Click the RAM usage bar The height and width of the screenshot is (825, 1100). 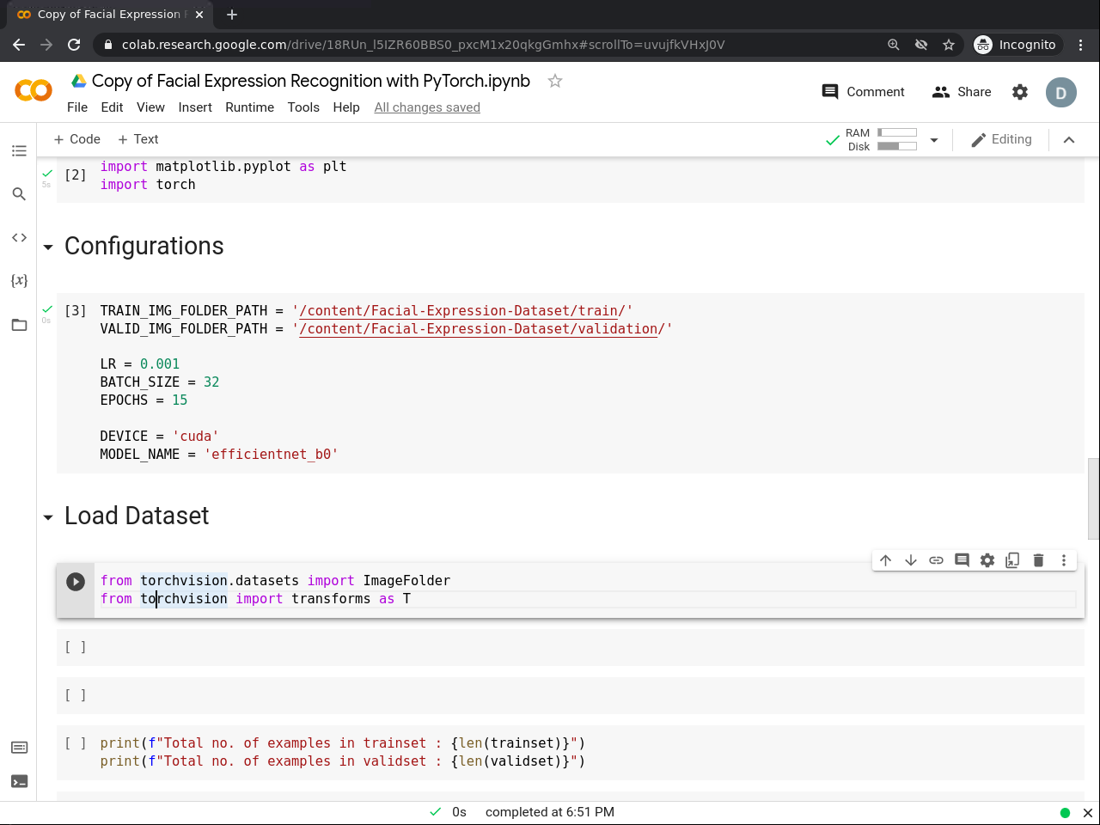click(x=896, y=133)
